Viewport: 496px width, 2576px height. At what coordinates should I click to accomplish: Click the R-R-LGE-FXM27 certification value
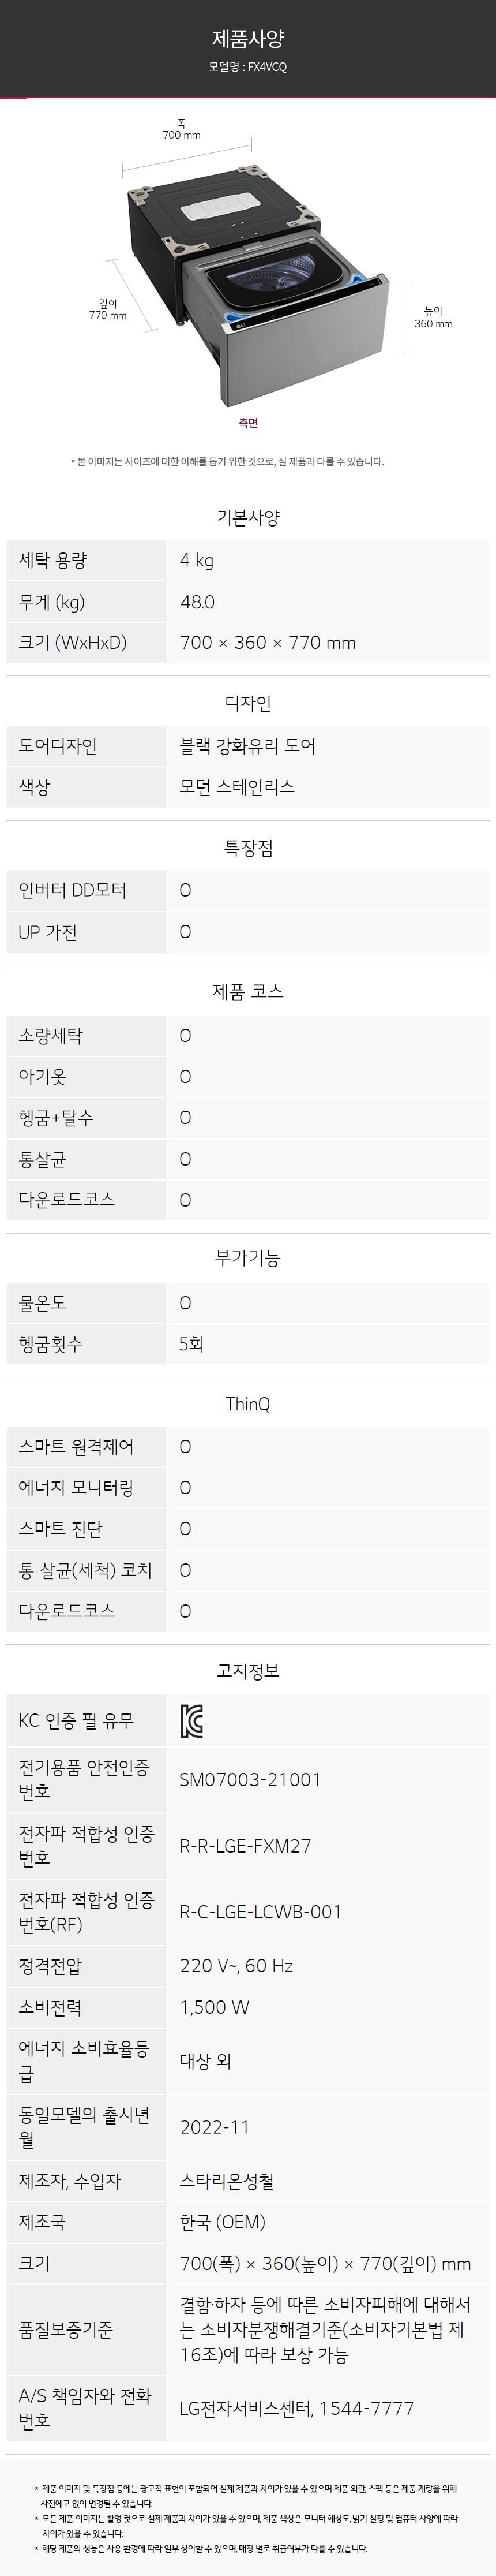pyautogui.click(x=245, y=1845)
